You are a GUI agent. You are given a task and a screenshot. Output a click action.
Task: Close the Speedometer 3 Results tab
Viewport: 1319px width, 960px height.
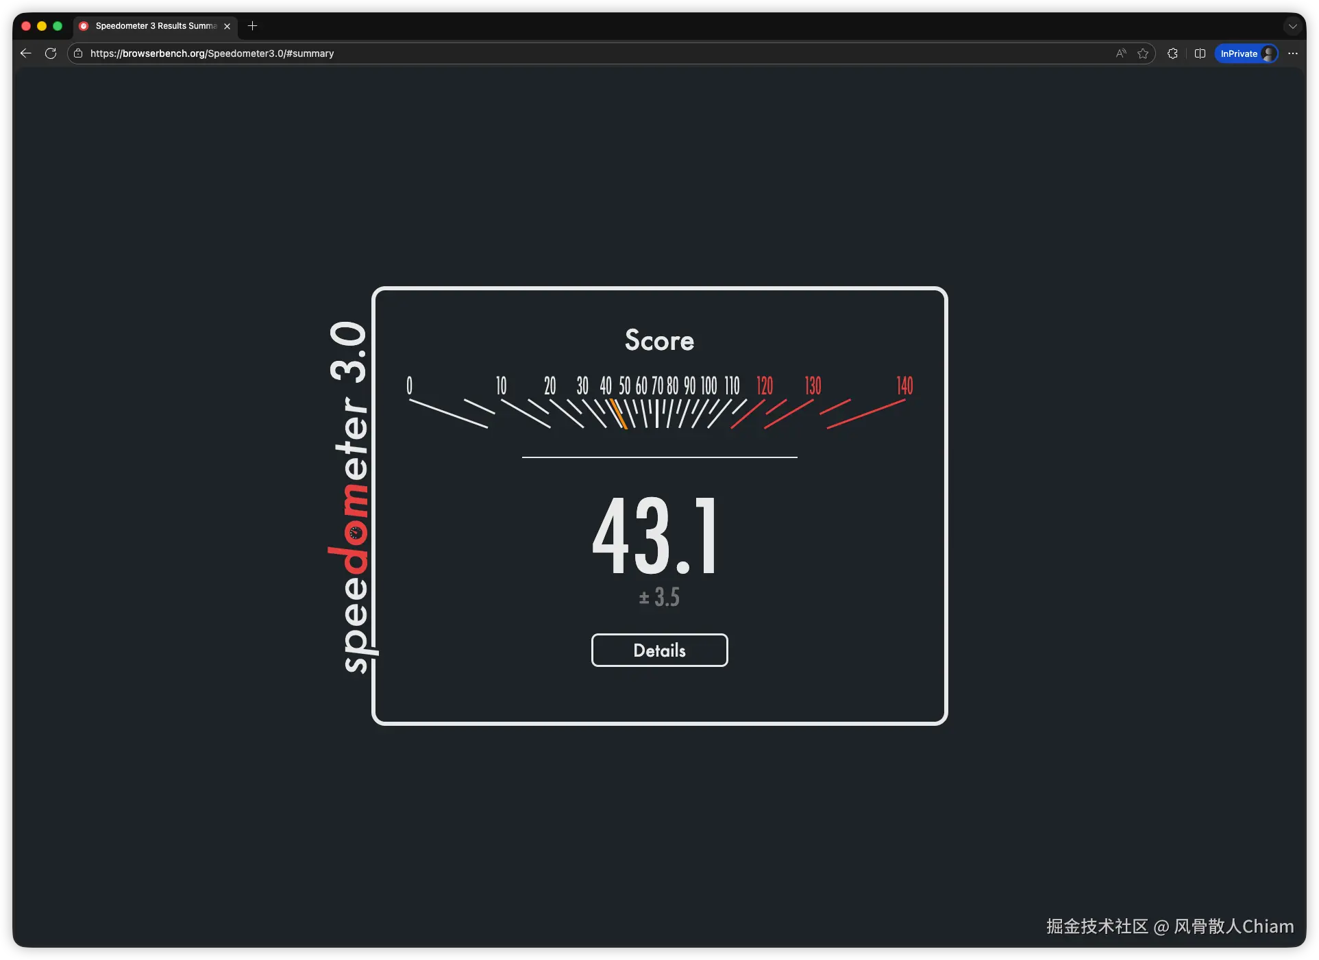pos(227,26)
